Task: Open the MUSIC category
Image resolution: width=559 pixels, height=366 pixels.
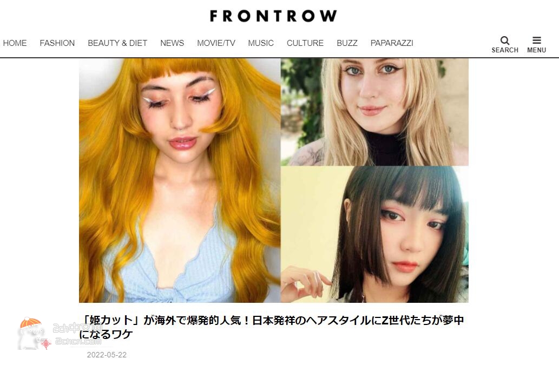Action: coord(261,43)
